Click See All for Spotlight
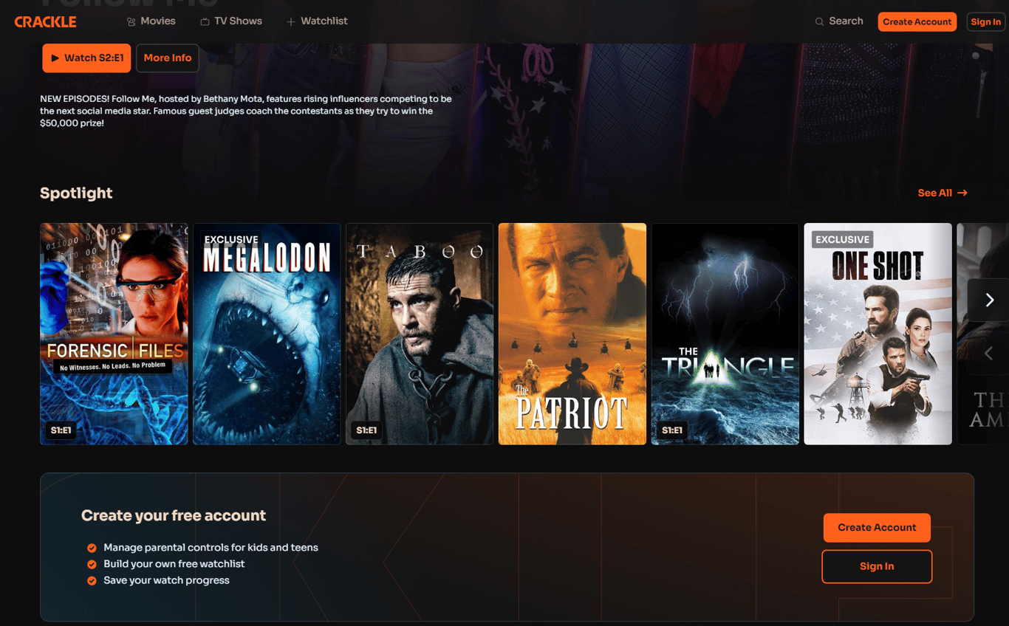Image resolution: width=1009 pixels, height=626 pixels. (943, 193)
